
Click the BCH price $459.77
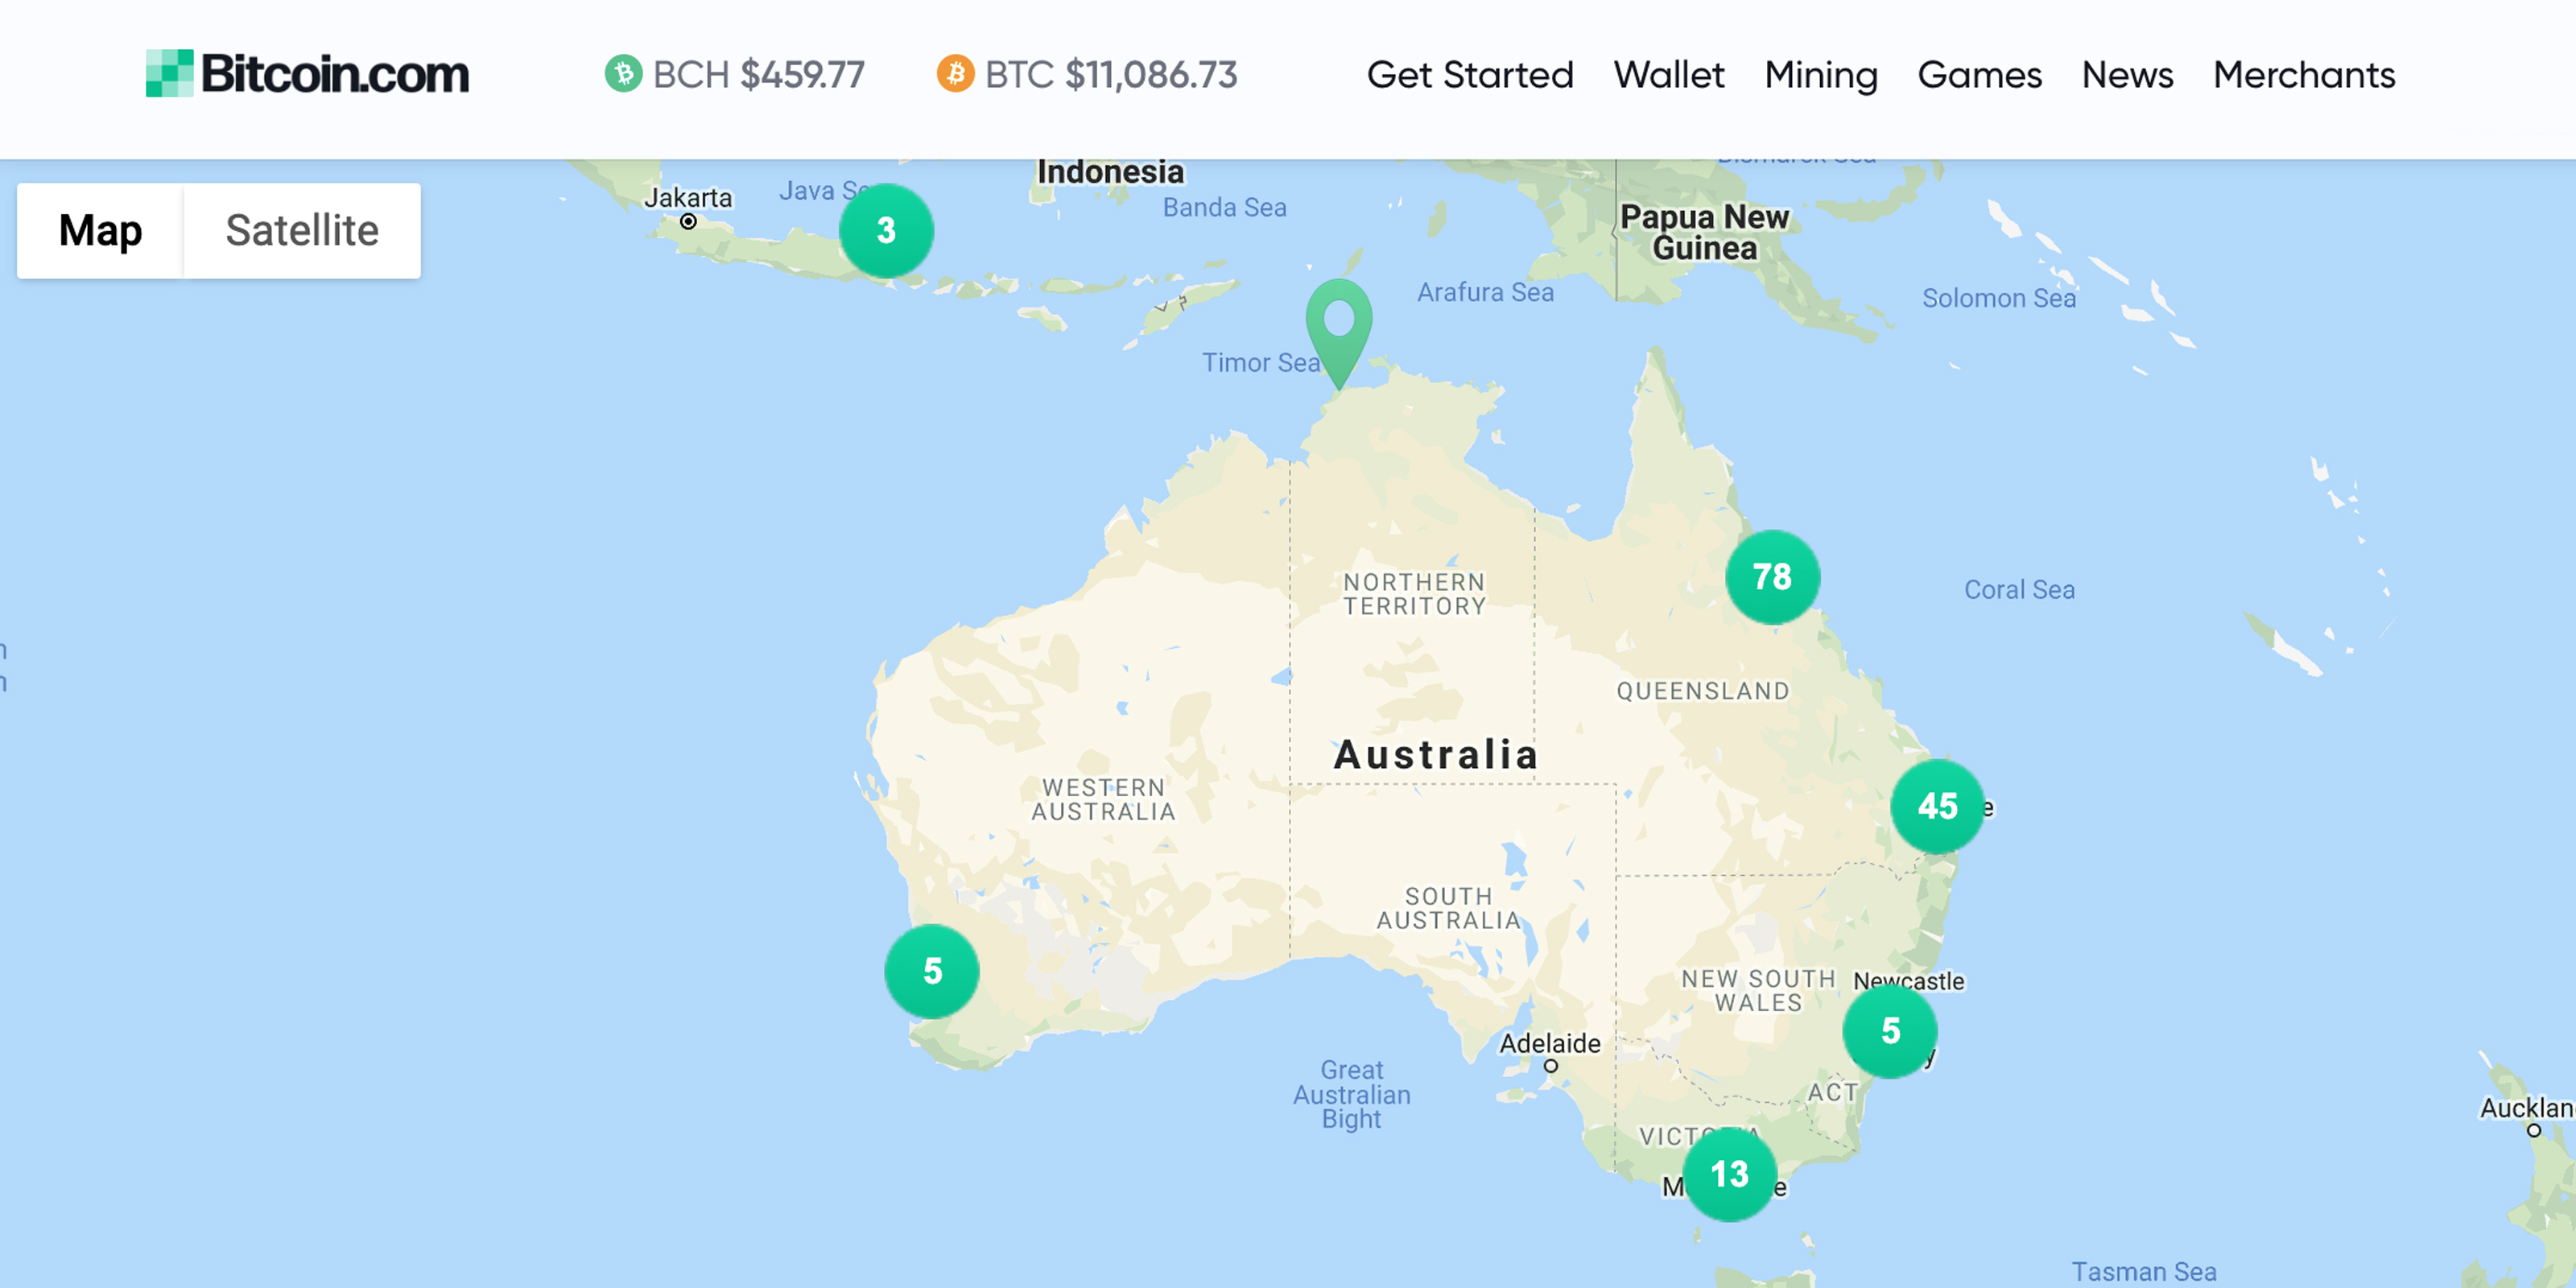click(802, 75)
